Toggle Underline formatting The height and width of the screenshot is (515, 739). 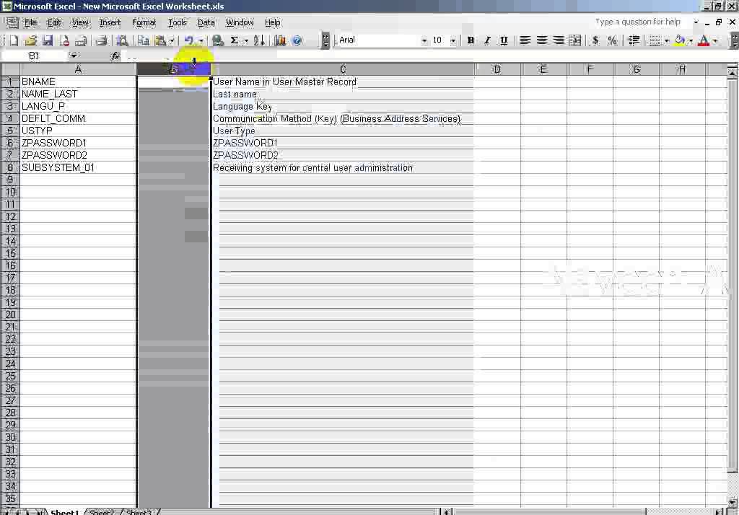(504, 40)
